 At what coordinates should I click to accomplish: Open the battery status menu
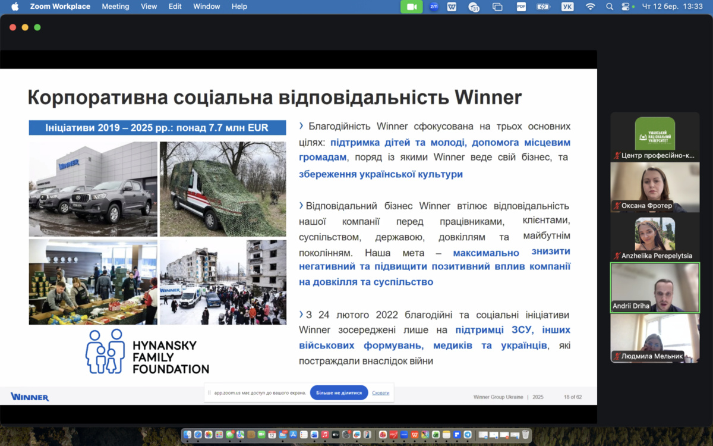pyautogui.click(x=543, y=7)
